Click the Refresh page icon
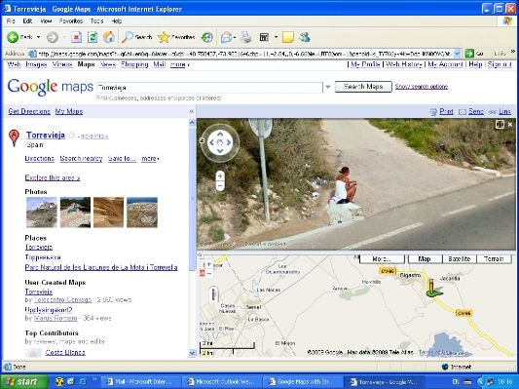 click(x=93, y=37)
